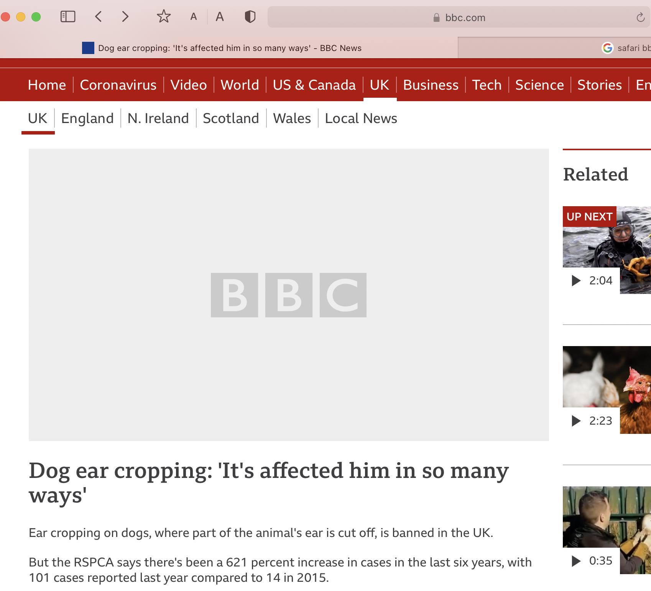Click the Related heading in sidebar
This screenshot has width=651, height=591.
coord(595,174)
